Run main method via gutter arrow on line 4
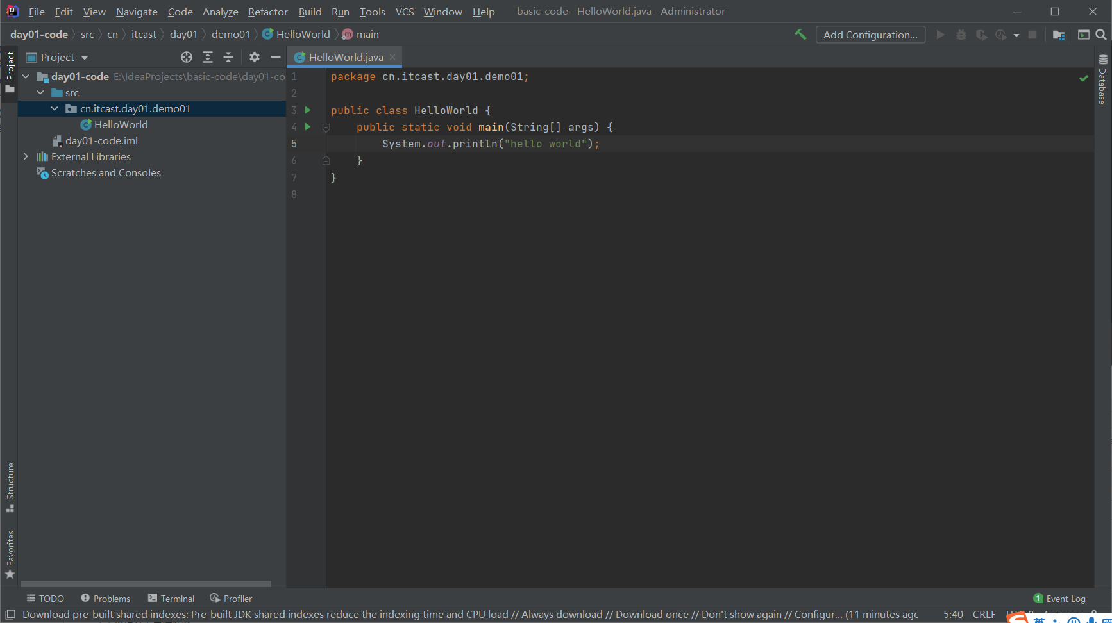 click(308, 127)
